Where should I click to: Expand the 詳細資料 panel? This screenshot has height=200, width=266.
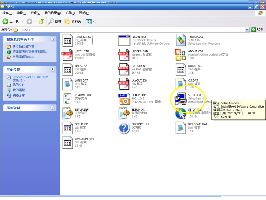click(x=53, y=107)
